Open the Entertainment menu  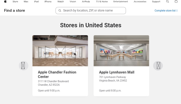[121, 1]
